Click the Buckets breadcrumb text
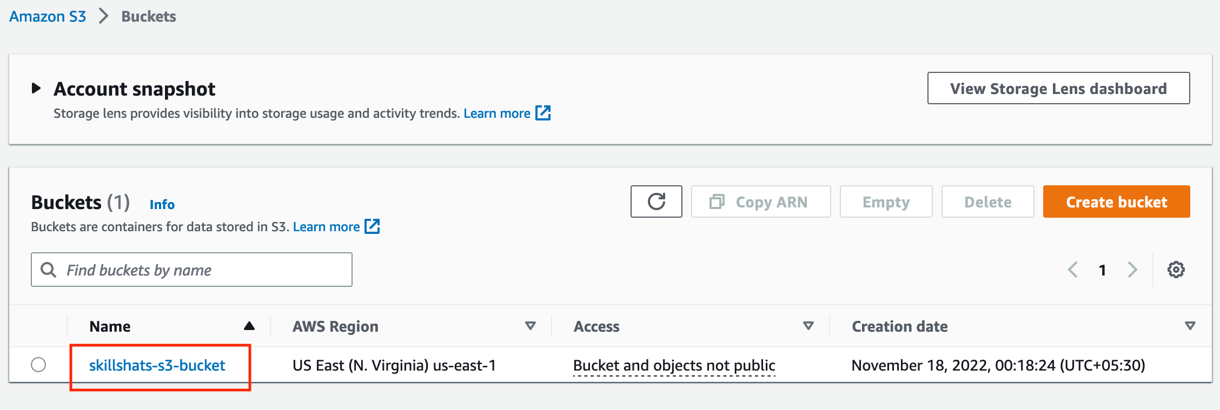The width and height of the screenshot is (1220, 410). pos(149,16)
